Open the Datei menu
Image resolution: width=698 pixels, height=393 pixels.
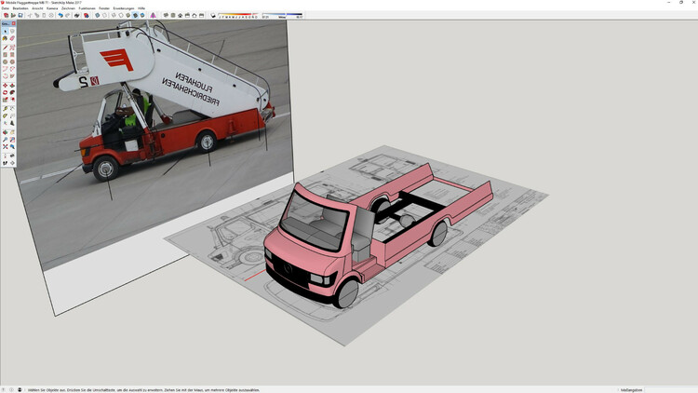[6, 7]
